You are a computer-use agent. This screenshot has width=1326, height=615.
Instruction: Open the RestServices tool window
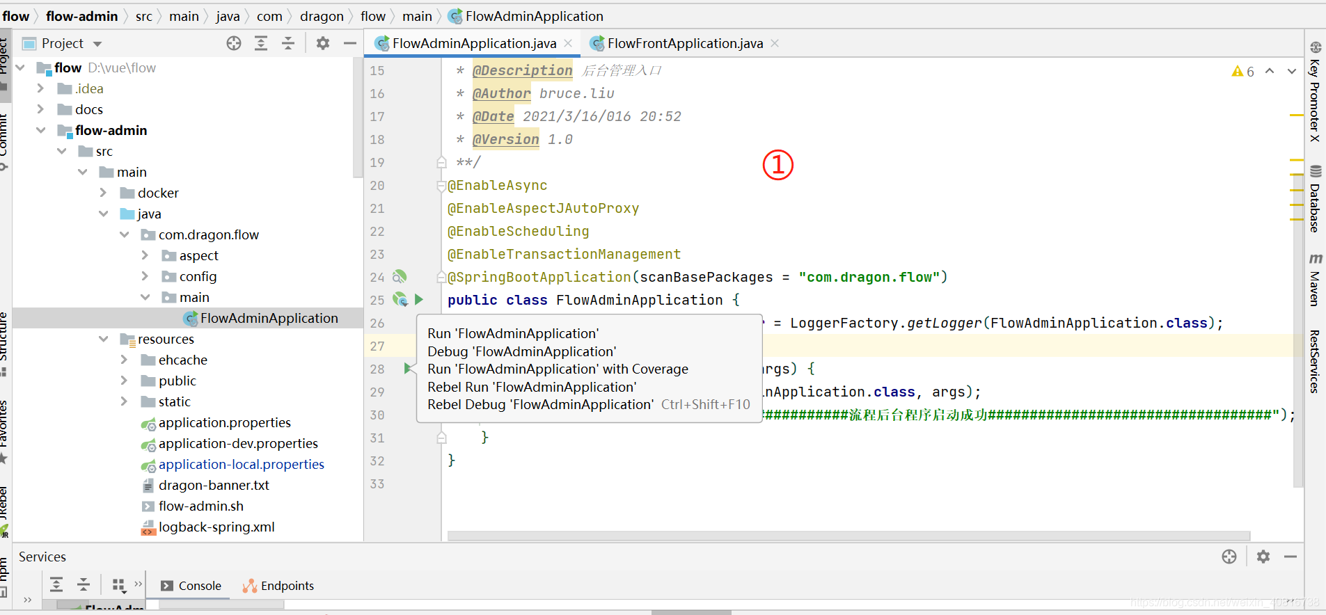[1315, 362]
